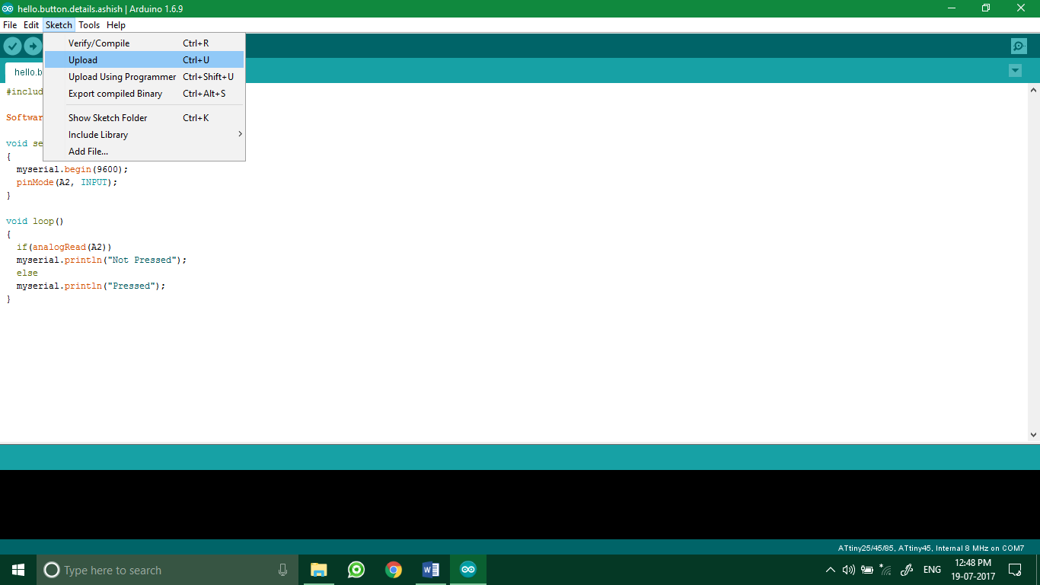The width and height of the screenshot is (1040, 585).
Task: Open the Help menu
Action: (116, 25)
